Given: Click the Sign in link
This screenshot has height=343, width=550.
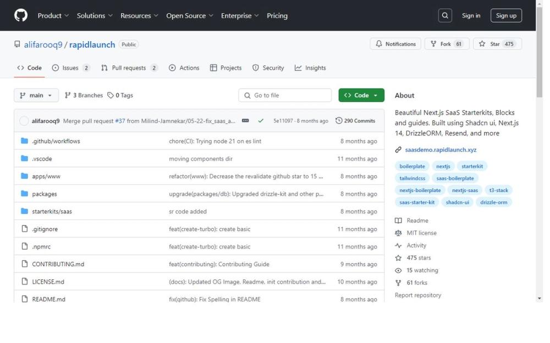Looking at the screenshot, I should click(x=471, y=15).
